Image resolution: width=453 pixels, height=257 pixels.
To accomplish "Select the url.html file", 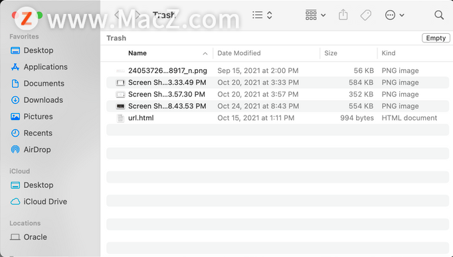I will (x=278, y=118).
